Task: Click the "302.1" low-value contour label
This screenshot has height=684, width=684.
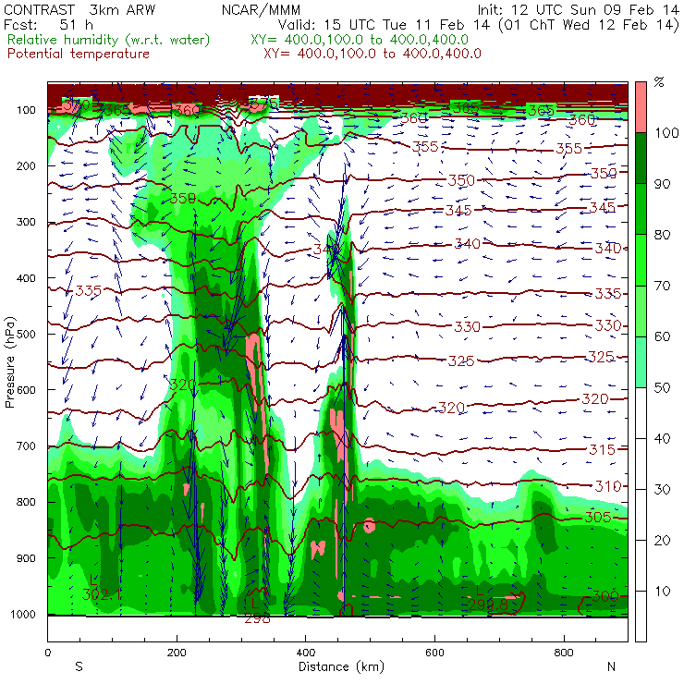Action: (101, 594)
